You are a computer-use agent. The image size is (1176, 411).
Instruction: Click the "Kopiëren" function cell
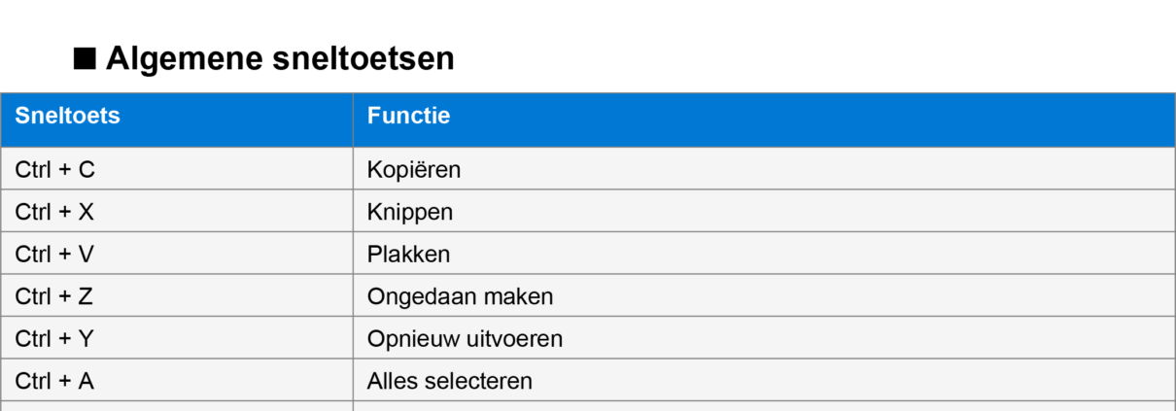point(413,170)
